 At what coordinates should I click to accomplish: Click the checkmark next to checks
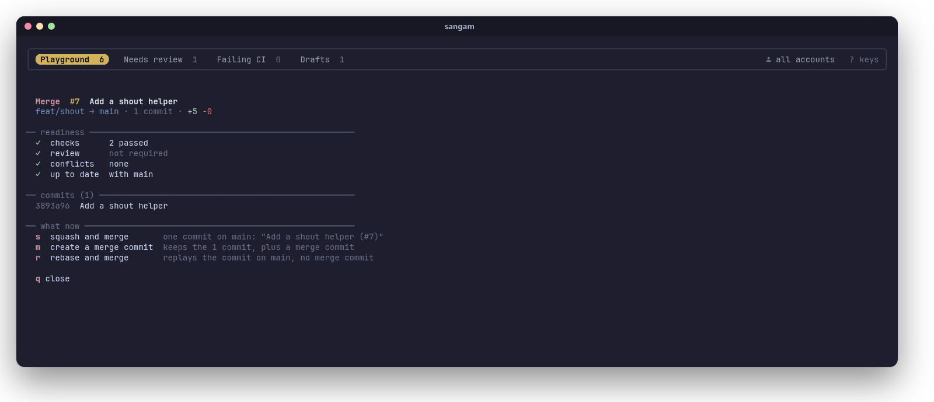(38, 143)
